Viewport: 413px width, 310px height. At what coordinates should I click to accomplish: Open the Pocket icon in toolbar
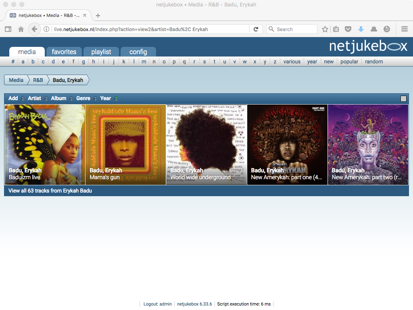point(348,29)
